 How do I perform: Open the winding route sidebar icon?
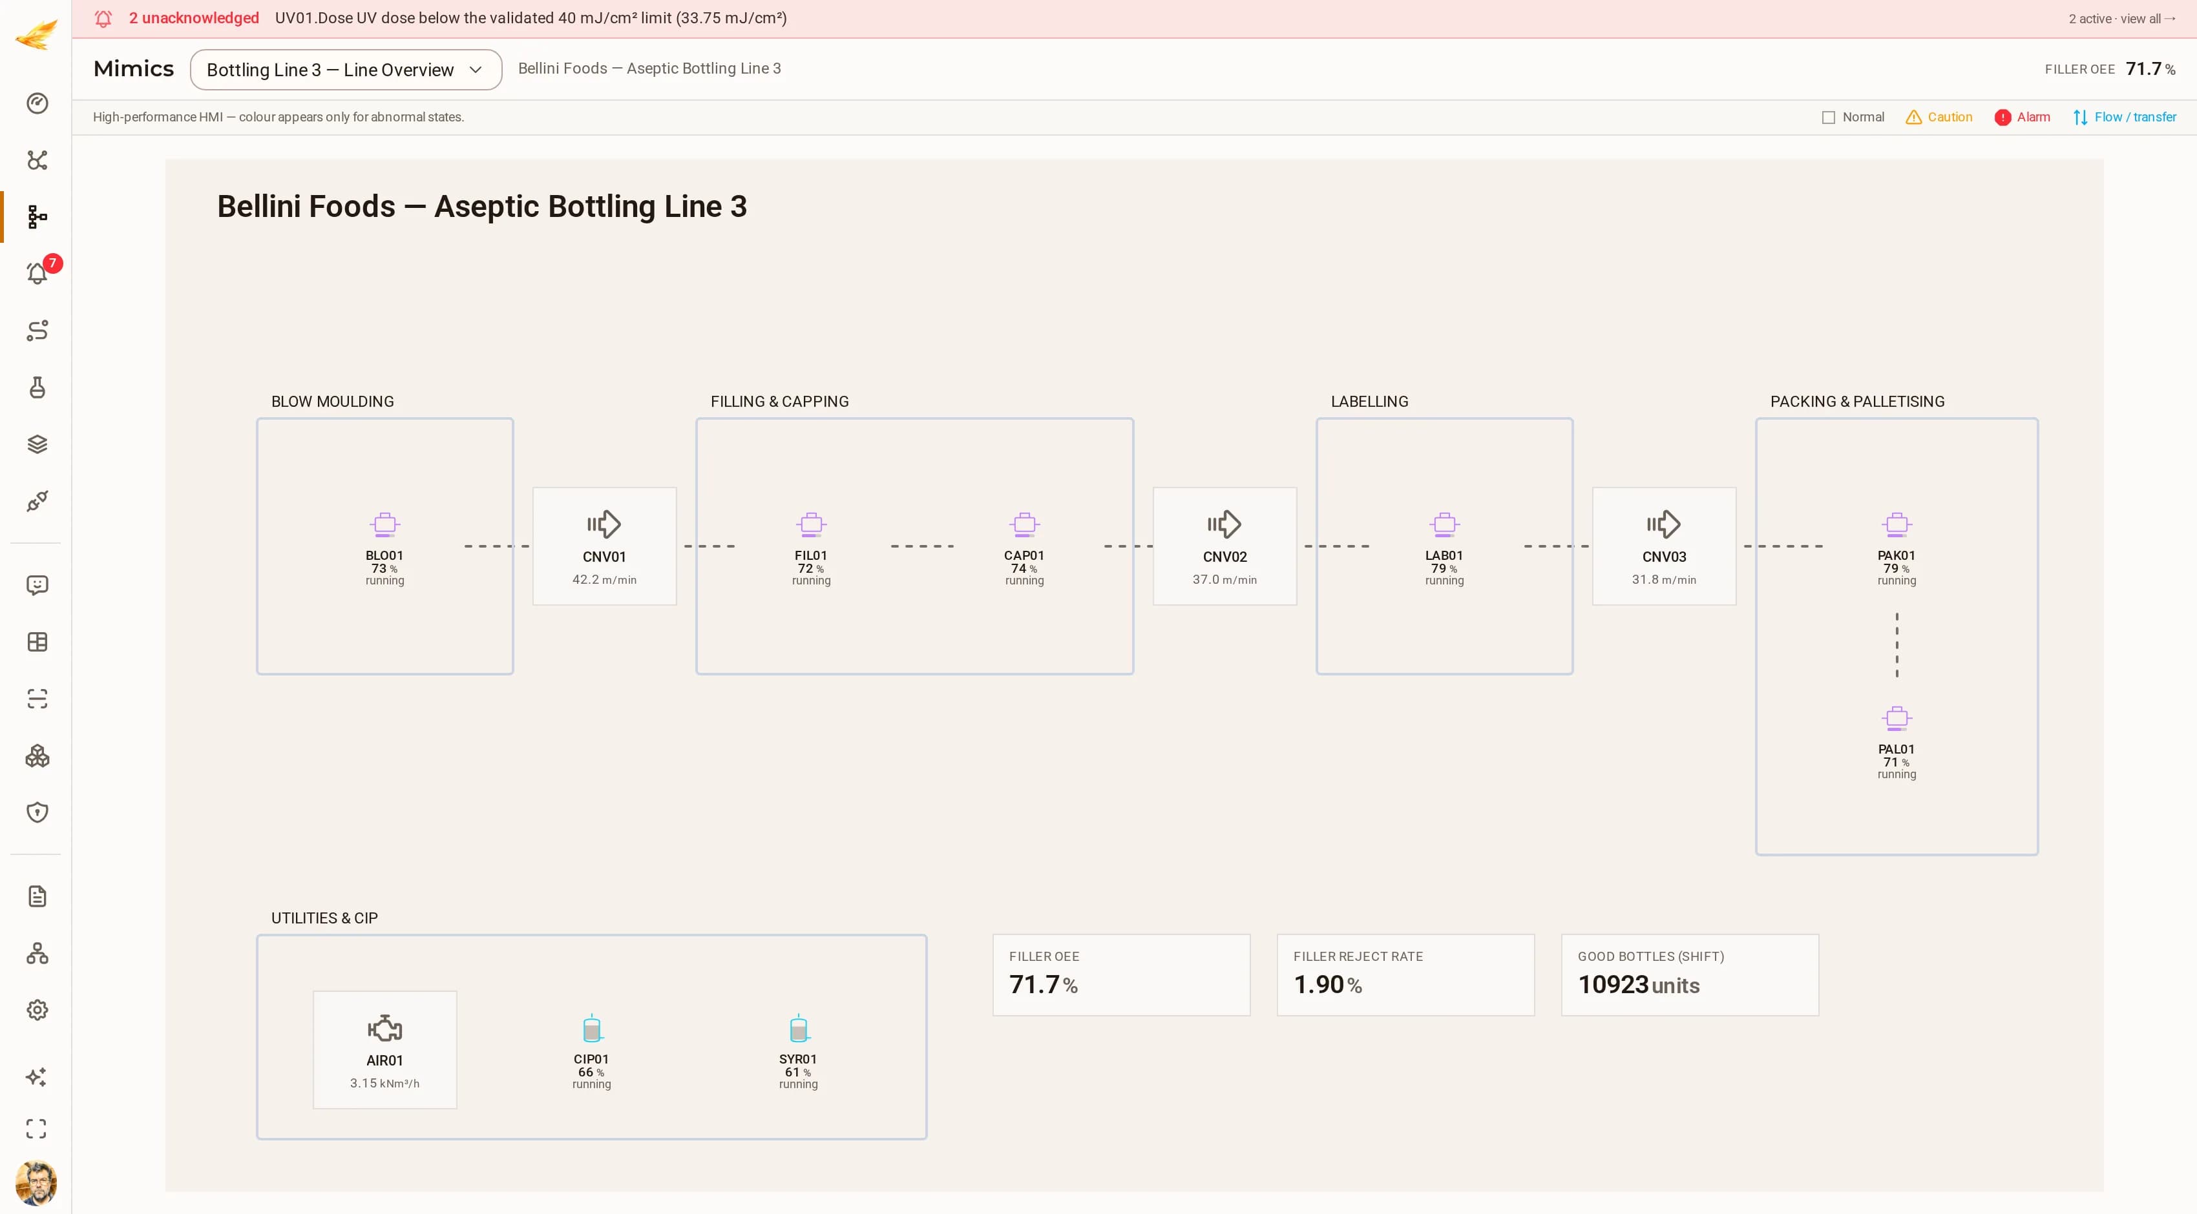(37, 331)
